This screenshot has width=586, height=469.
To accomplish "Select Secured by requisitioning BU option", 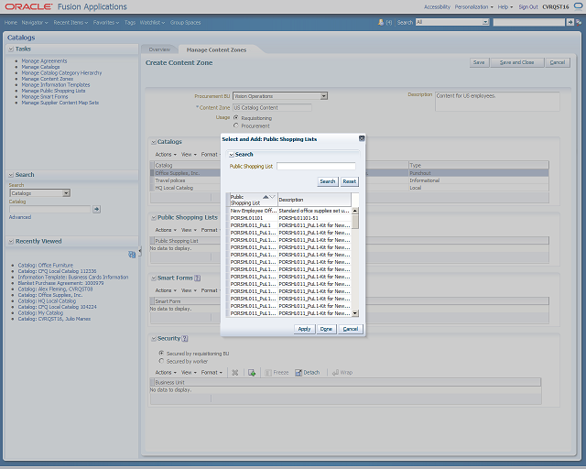I will tap(161, 353).
